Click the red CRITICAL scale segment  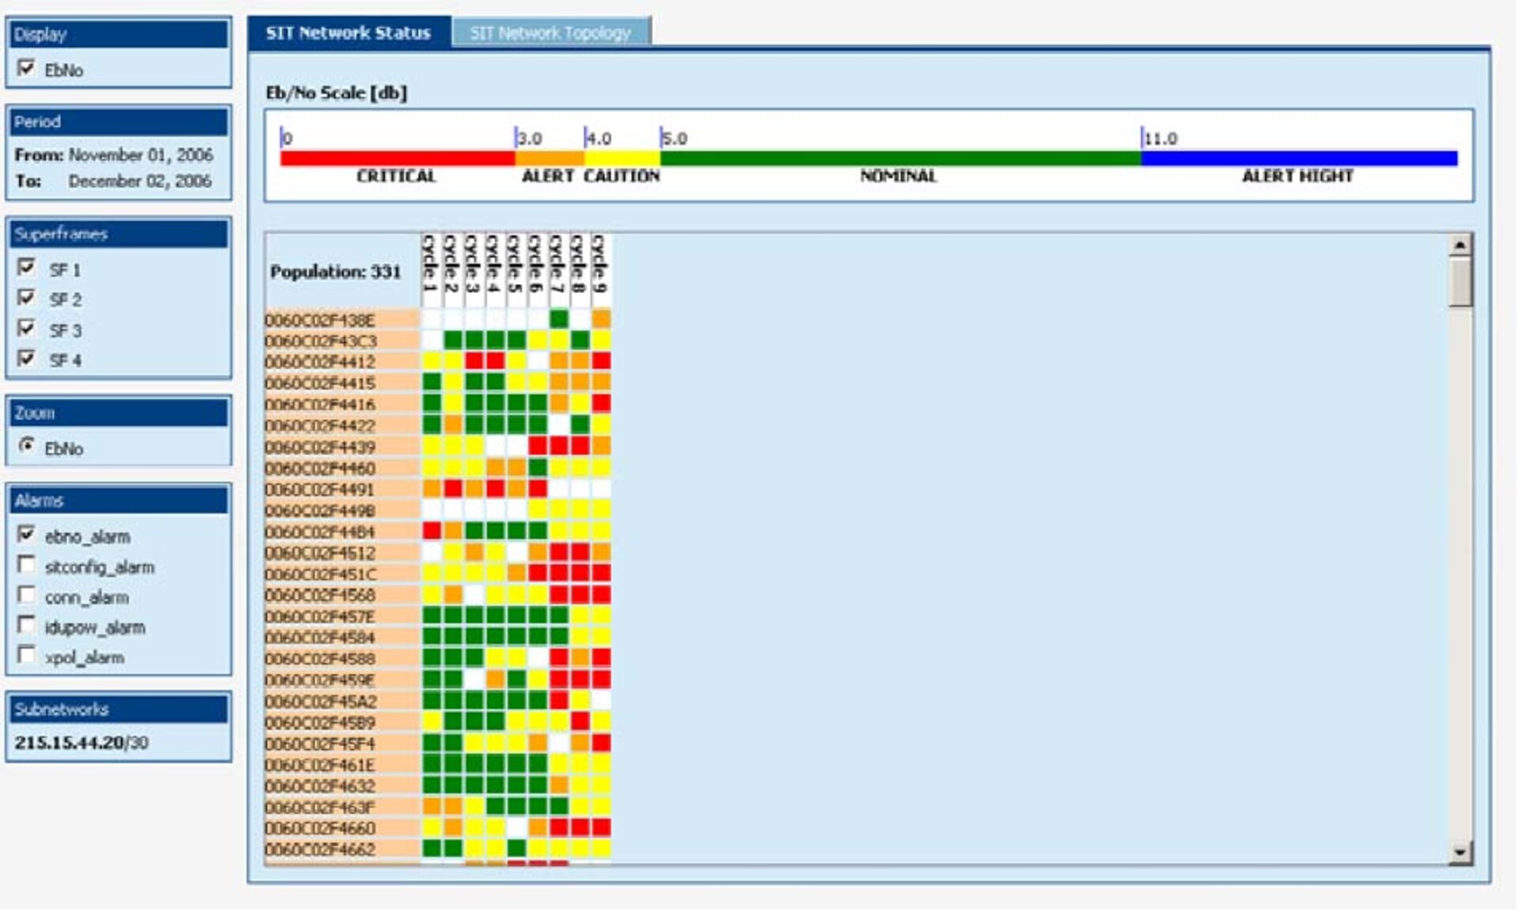(398, 158)
